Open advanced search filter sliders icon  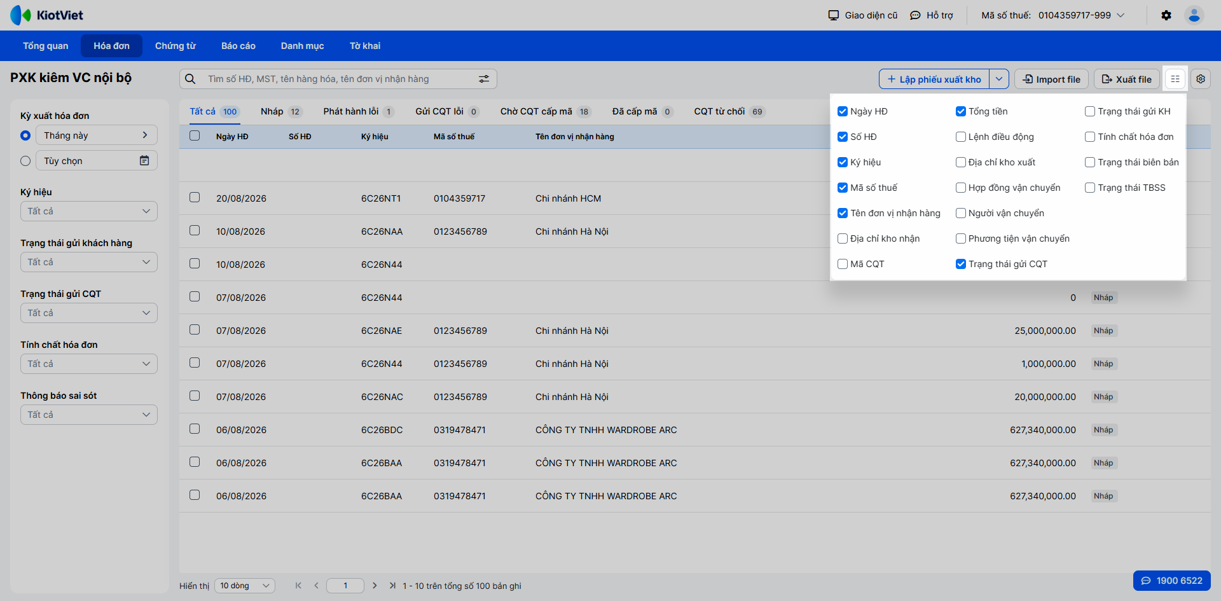(484, 79)
